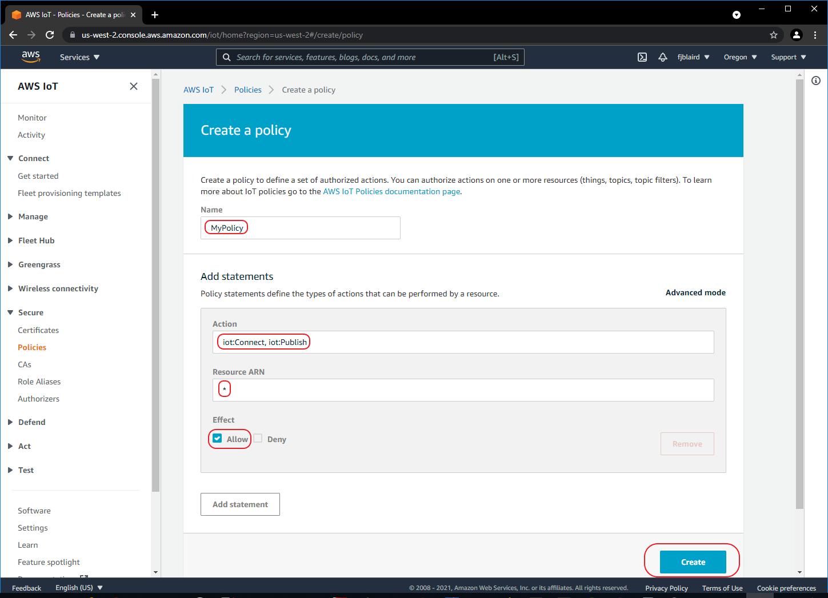The image size is (828, 598).
Task: Open Software in the sidebar
Action: point(34,511)
